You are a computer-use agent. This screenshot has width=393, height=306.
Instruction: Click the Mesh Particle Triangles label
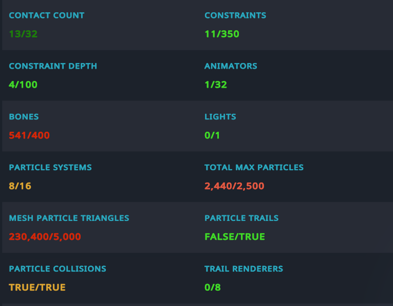pos(69,218)
